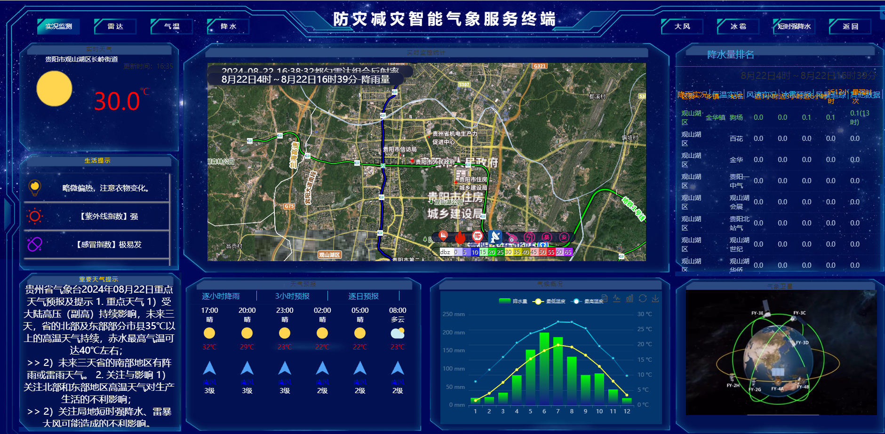Click the 0.1(13时) strongest-hour value
This screenshot has width=885, height=434.
tap(860, 117)
